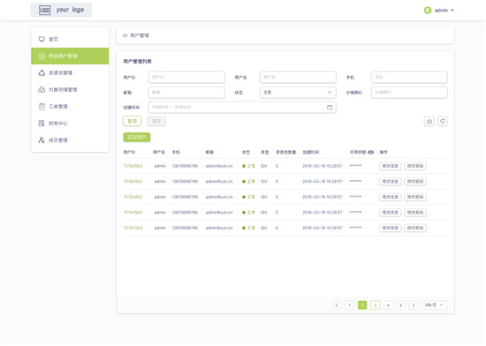Click the 正常 status in fourth row

(x=248, y=213)
